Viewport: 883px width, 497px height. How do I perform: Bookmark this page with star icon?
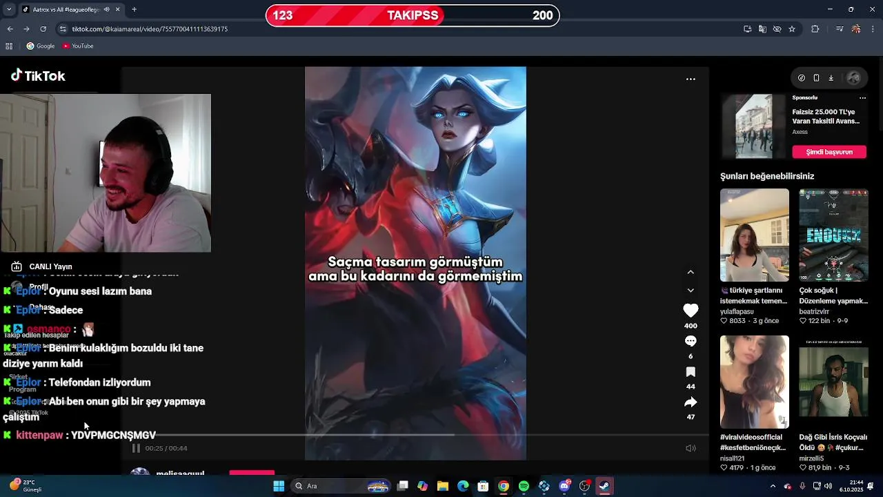[x=792, y=29]
